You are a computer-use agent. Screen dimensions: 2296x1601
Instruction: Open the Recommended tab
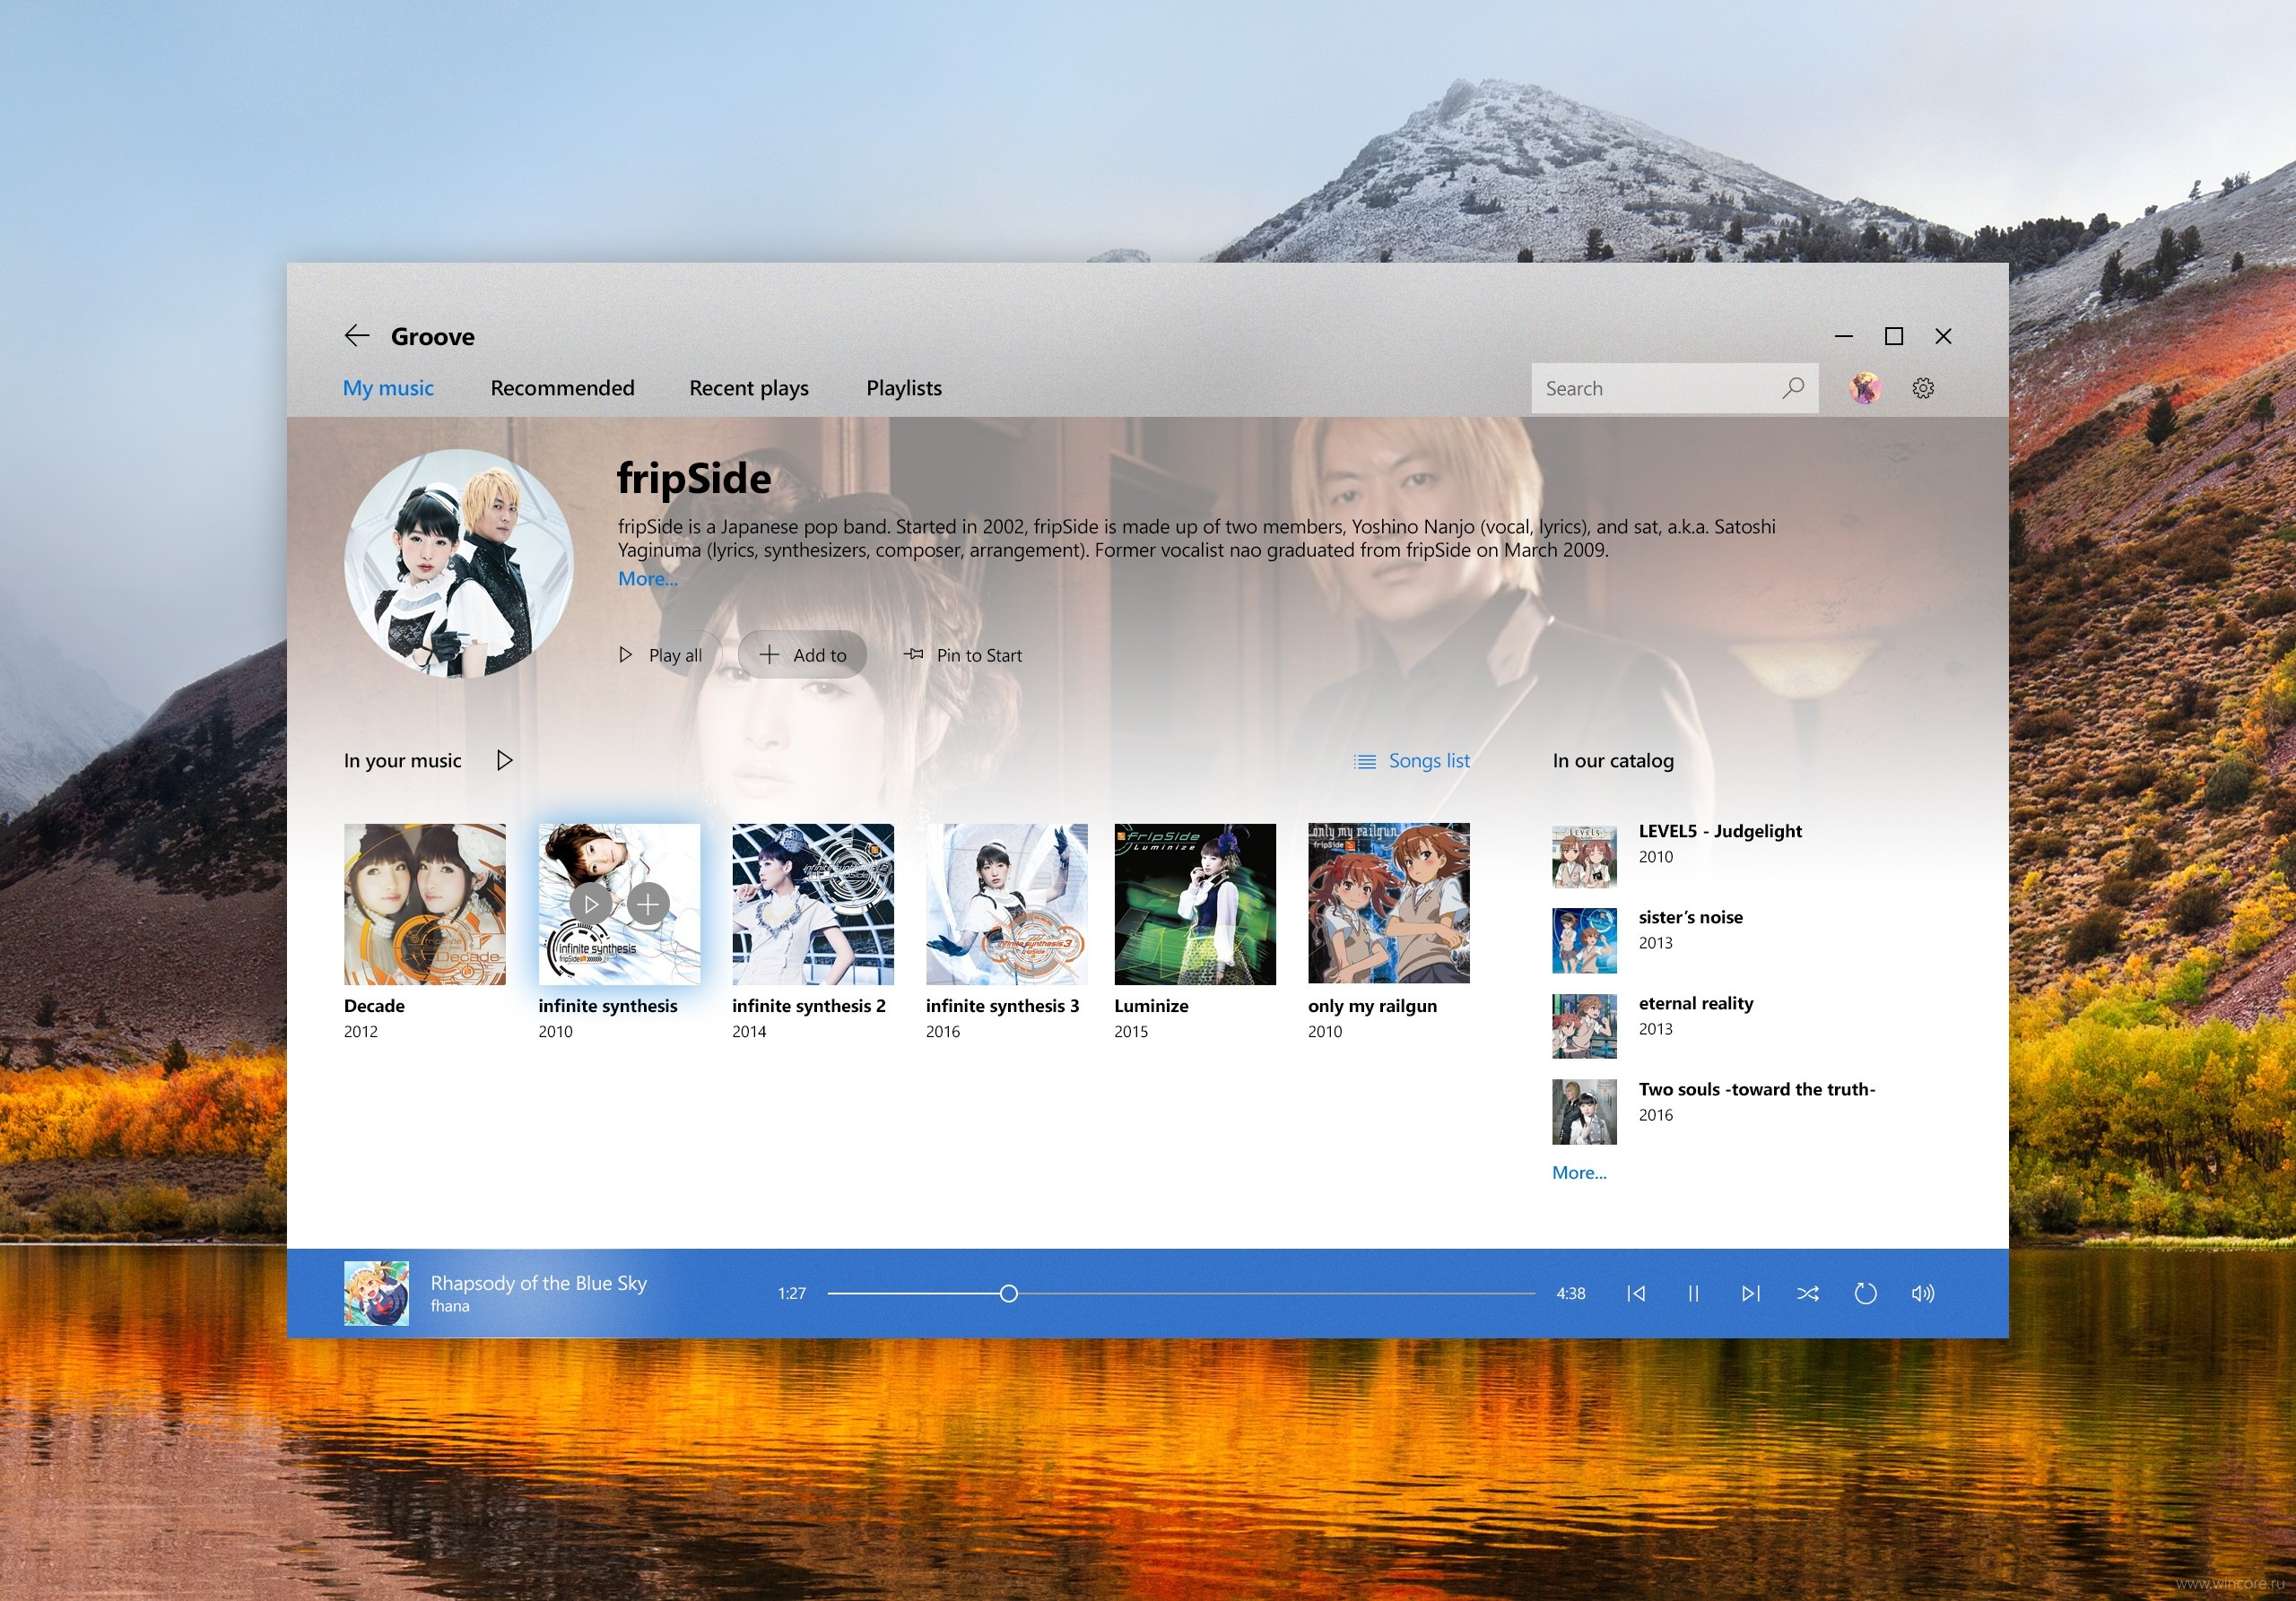coord(562,388)
